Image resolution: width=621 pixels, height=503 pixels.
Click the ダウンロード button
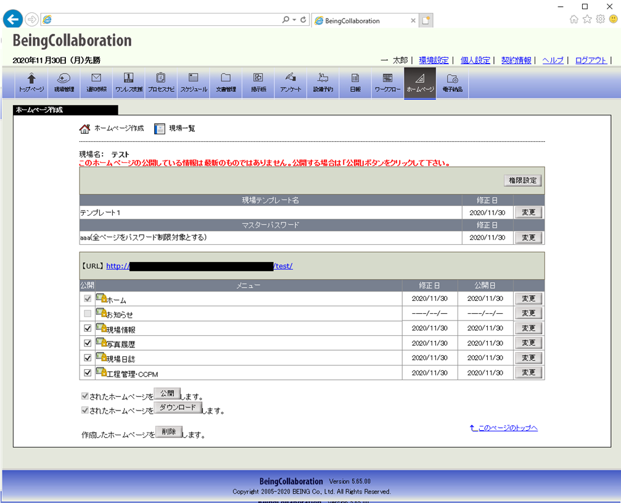click(178, 407)
